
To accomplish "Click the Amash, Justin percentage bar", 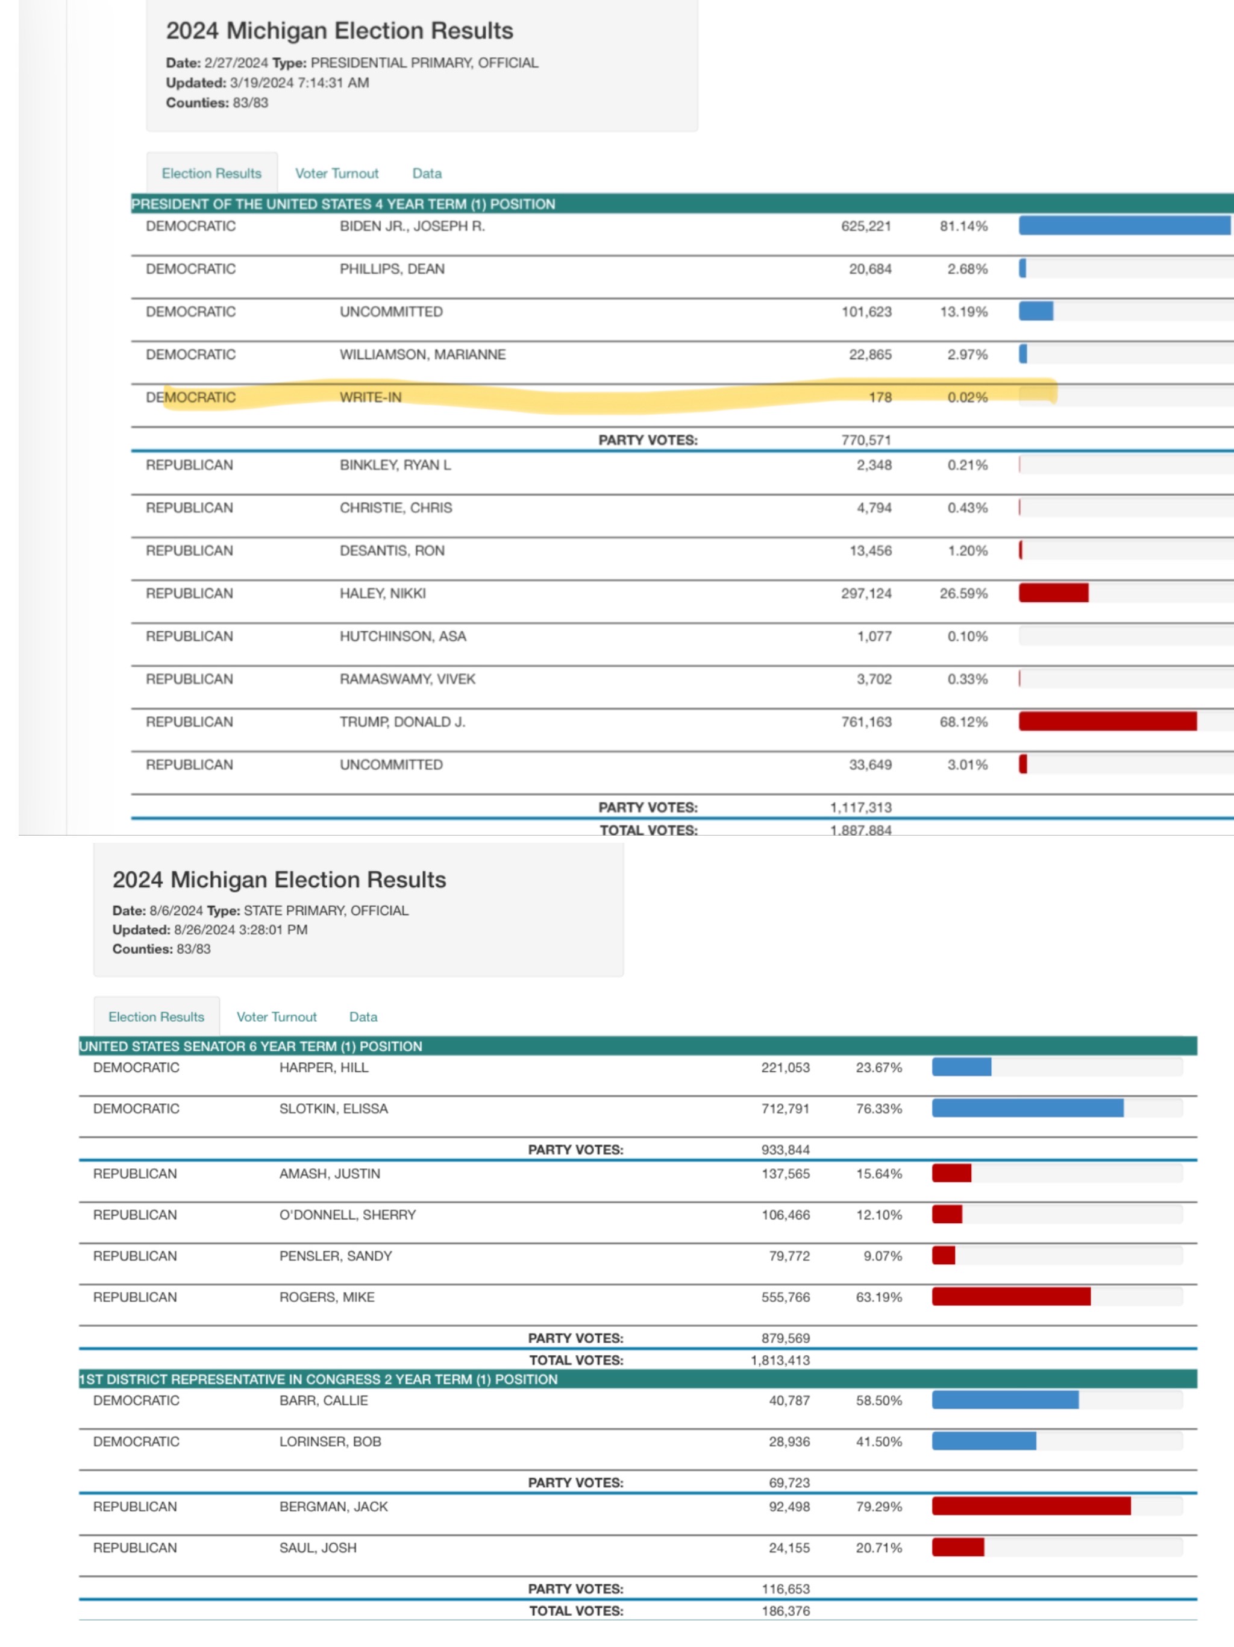I will coord(951,1173).
